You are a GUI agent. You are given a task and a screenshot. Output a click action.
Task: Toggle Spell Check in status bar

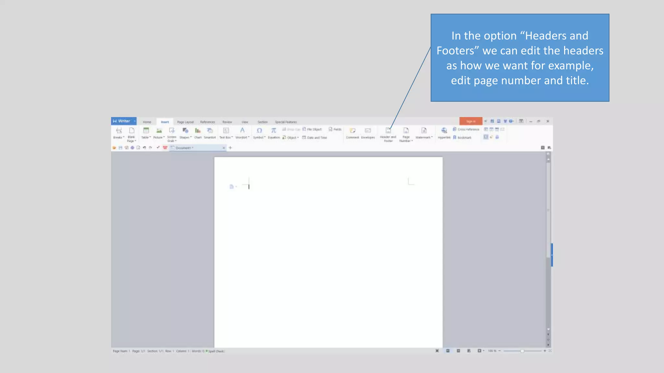[x=215, y=351]
